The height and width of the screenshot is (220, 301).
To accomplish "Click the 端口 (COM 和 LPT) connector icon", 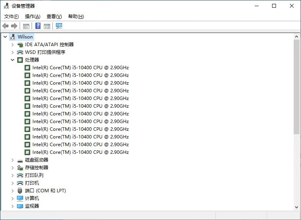I will [20, 191].
